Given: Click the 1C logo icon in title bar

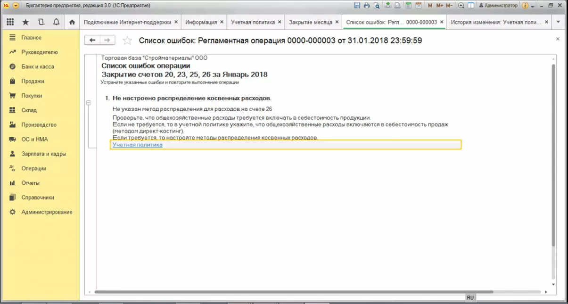Looking at the screenshot, I should [x=6, y=6].
